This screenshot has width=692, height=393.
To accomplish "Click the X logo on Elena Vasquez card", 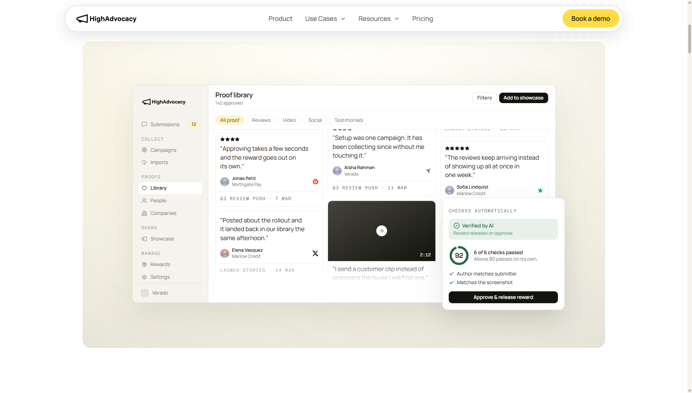I will (315, 253).
